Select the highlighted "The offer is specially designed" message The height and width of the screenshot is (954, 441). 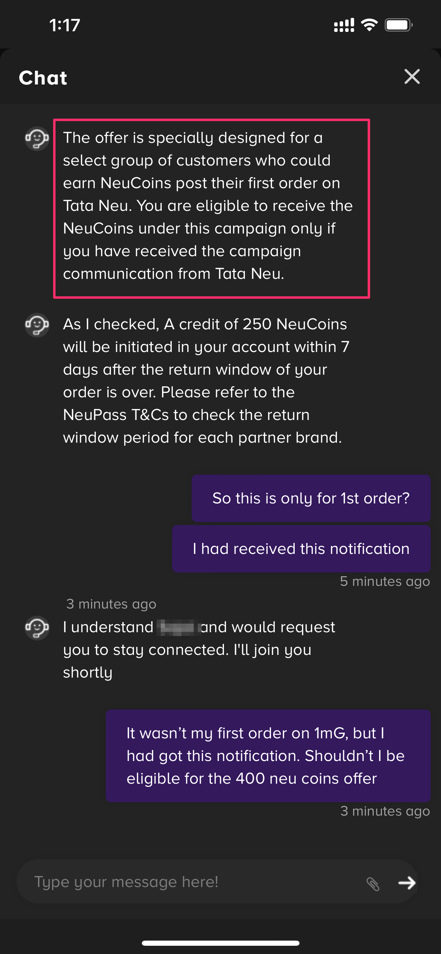[212, 206]
